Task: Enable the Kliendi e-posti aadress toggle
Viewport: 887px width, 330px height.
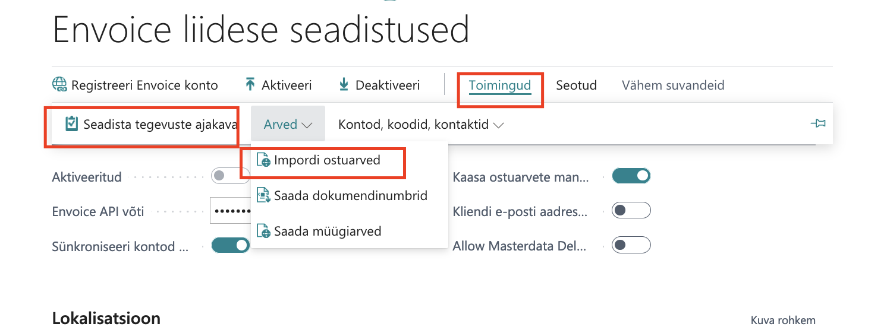Action: (631, 210)
